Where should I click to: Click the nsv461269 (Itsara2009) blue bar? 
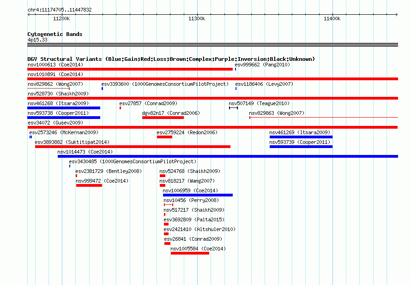(x=301, y=137)
